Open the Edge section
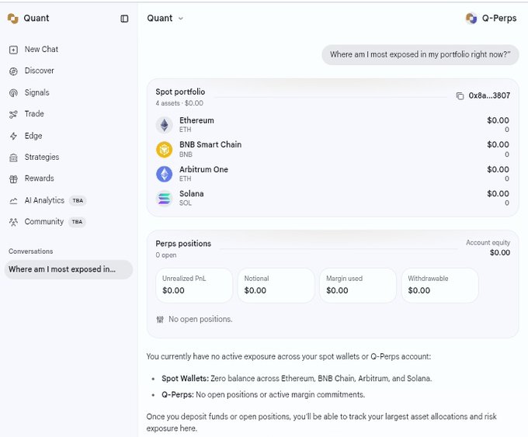 point(33,136)
